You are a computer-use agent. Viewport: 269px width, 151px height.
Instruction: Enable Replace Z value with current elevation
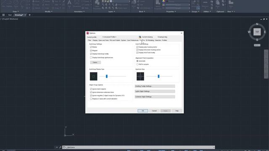tap(91, 99)
